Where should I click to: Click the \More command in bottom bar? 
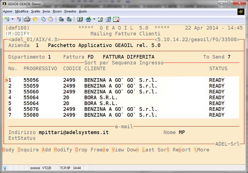click(x=202, y=150)
